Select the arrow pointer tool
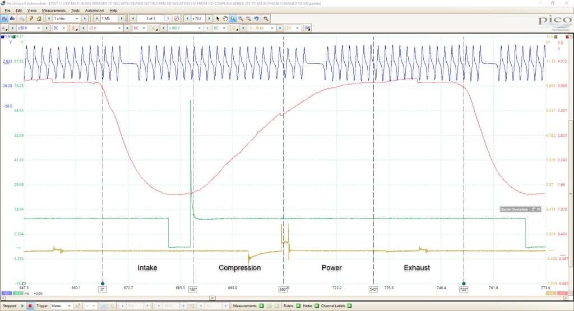The height and width of the screenshot is (311, 574). (x=218, y=18)
